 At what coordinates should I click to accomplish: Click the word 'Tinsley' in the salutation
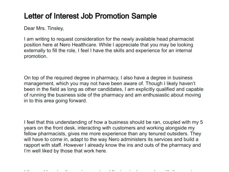pos(55,28)
